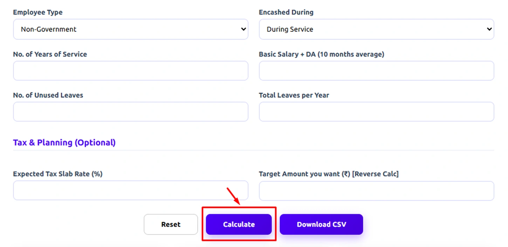Click the Target Amount reverse calc field
This screenshot has height=247, width=508.
[x=377, y=190]
